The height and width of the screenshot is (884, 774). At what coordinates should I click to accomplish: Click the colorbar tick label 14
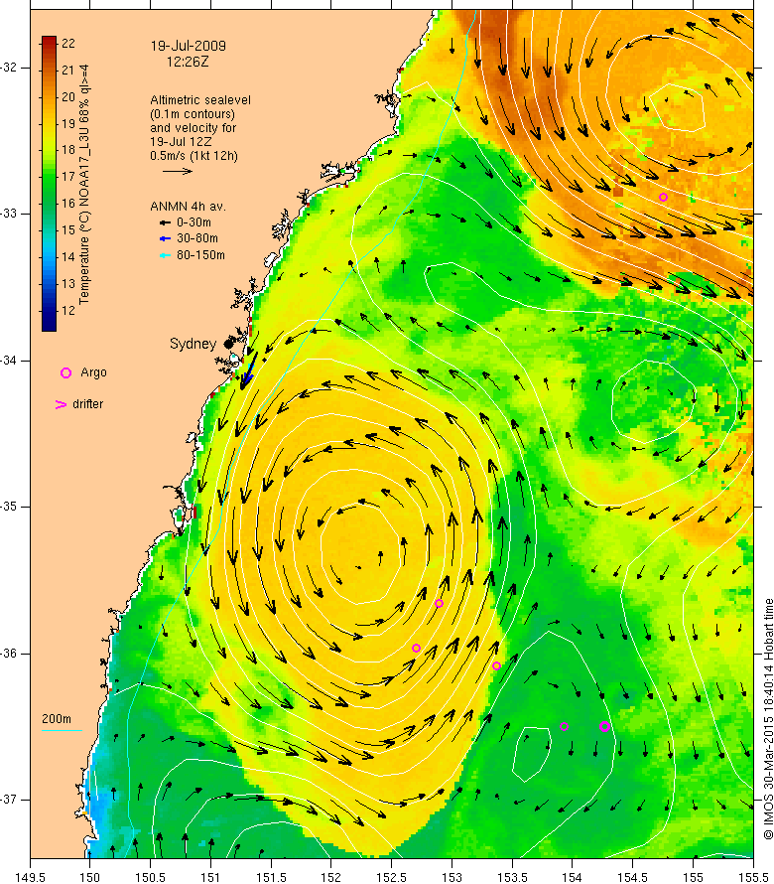(68, 257)
